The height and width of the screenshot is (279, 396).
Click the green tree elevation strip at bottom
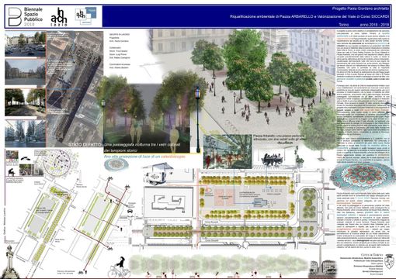[x=220, y=265]
